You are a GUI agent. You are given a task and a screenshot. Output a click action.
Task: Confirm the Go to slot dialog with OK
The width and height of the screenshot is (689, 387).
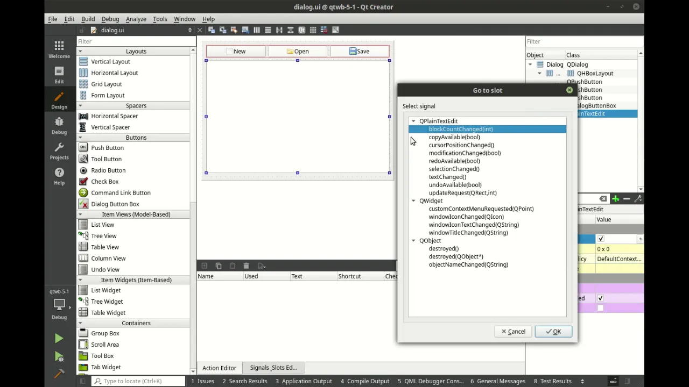click(x=553, y=332)
